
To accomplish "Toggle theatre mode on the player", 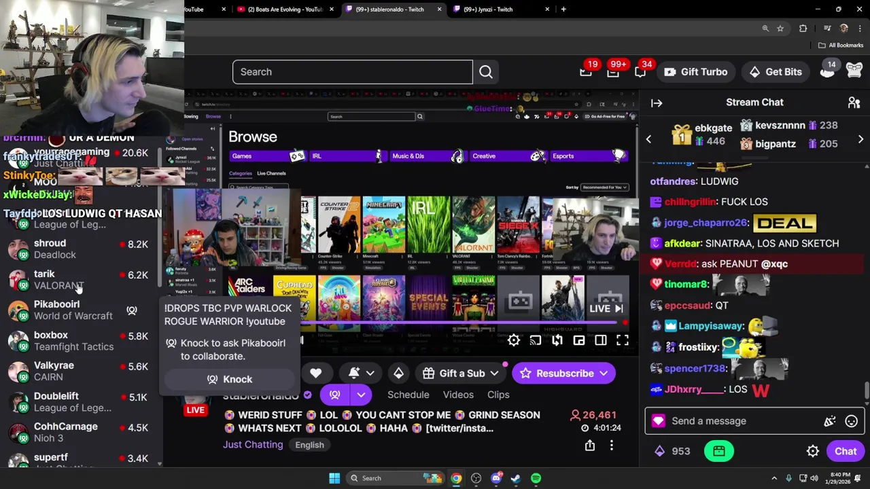I will click(x=601, y=340).
